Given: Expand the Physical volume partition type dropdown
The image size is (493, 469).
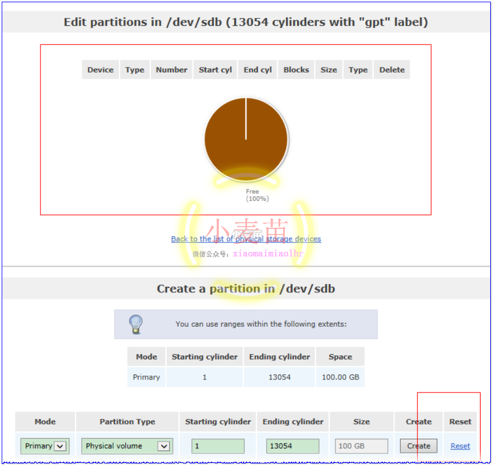Looking at the screenshot, I should pos(127,446).
